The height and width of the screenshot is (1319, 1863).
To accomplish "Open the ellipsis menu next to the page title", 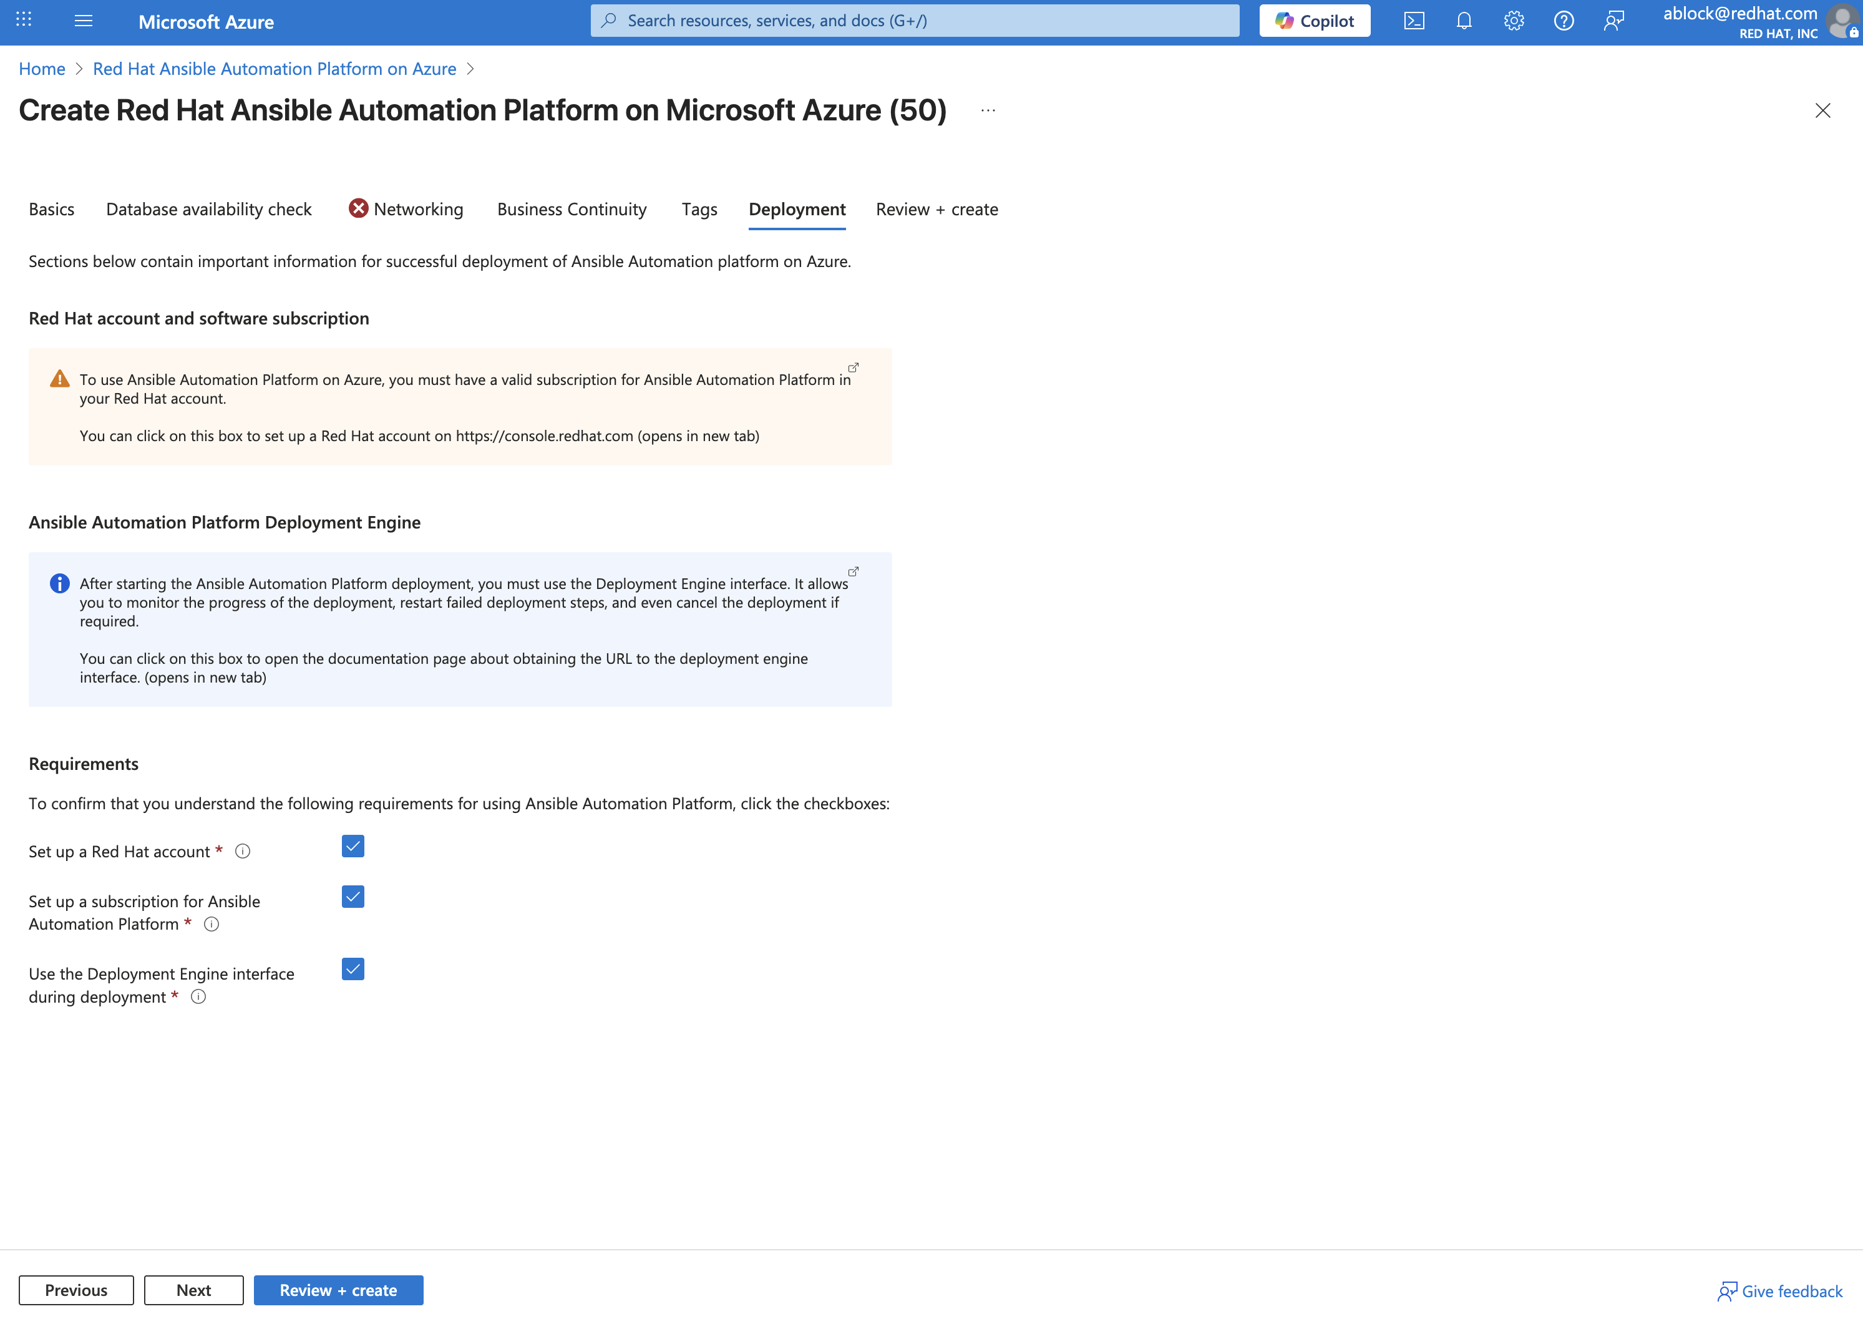I will pyautogui.click(x=988, y=110).
